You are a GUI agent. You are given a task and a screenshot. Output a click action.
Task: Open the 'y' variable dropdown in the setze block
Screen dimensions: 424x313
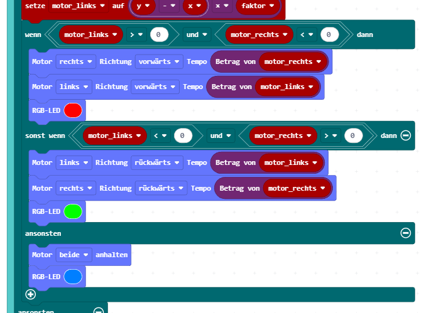[144, 8]
